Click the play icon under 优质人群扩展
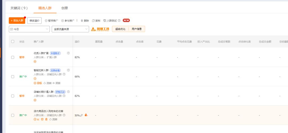 [35, 61]
